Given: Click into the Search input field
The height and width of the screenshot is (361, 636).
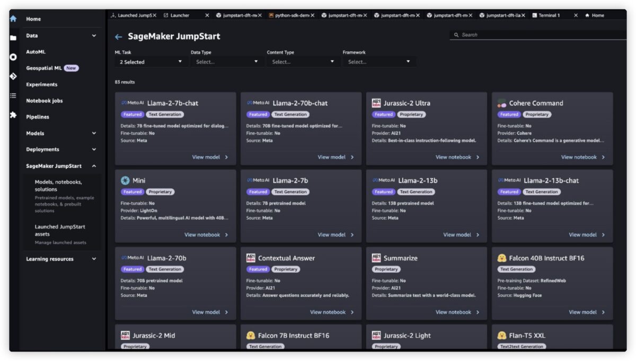Looking at the screenshot, I should tap(538, 35).
